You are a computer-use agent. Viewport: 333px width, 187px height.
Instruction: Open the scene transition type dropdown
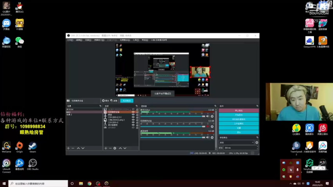236,143
